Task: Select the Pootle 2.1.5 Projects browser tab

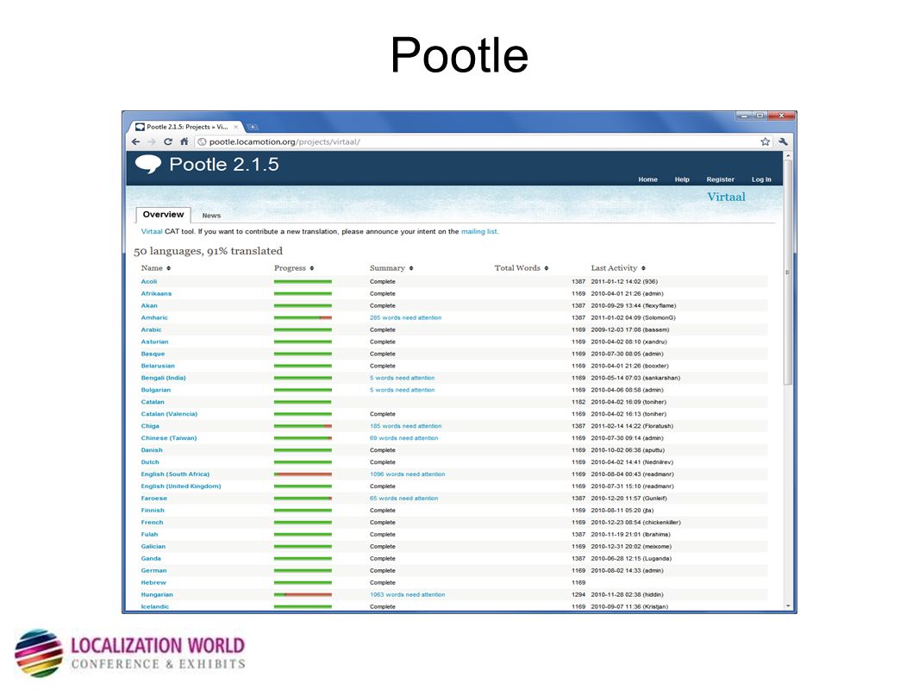Action: coord(187,127)
